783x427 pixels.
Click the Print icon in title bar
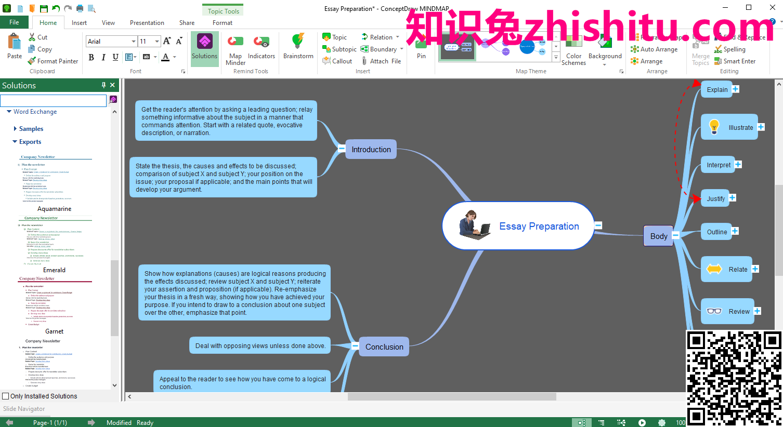click(80, 8)
